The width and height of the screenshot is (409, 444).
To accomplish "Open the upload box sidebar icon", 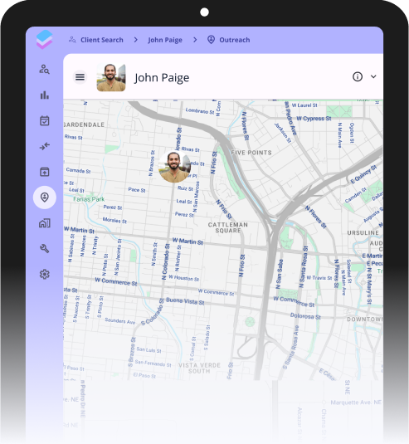I will [45, 172].
